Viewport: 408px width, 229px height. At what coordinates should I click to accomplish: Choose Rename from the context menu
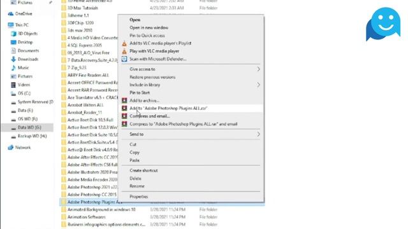click(137, 186)
